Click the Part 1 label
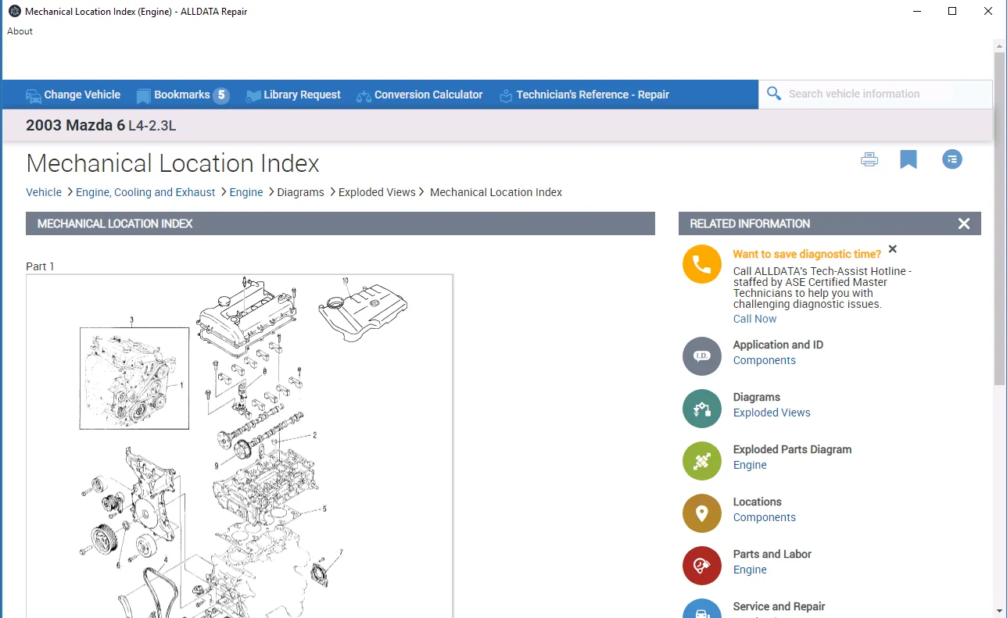 [x=40, y=266]
